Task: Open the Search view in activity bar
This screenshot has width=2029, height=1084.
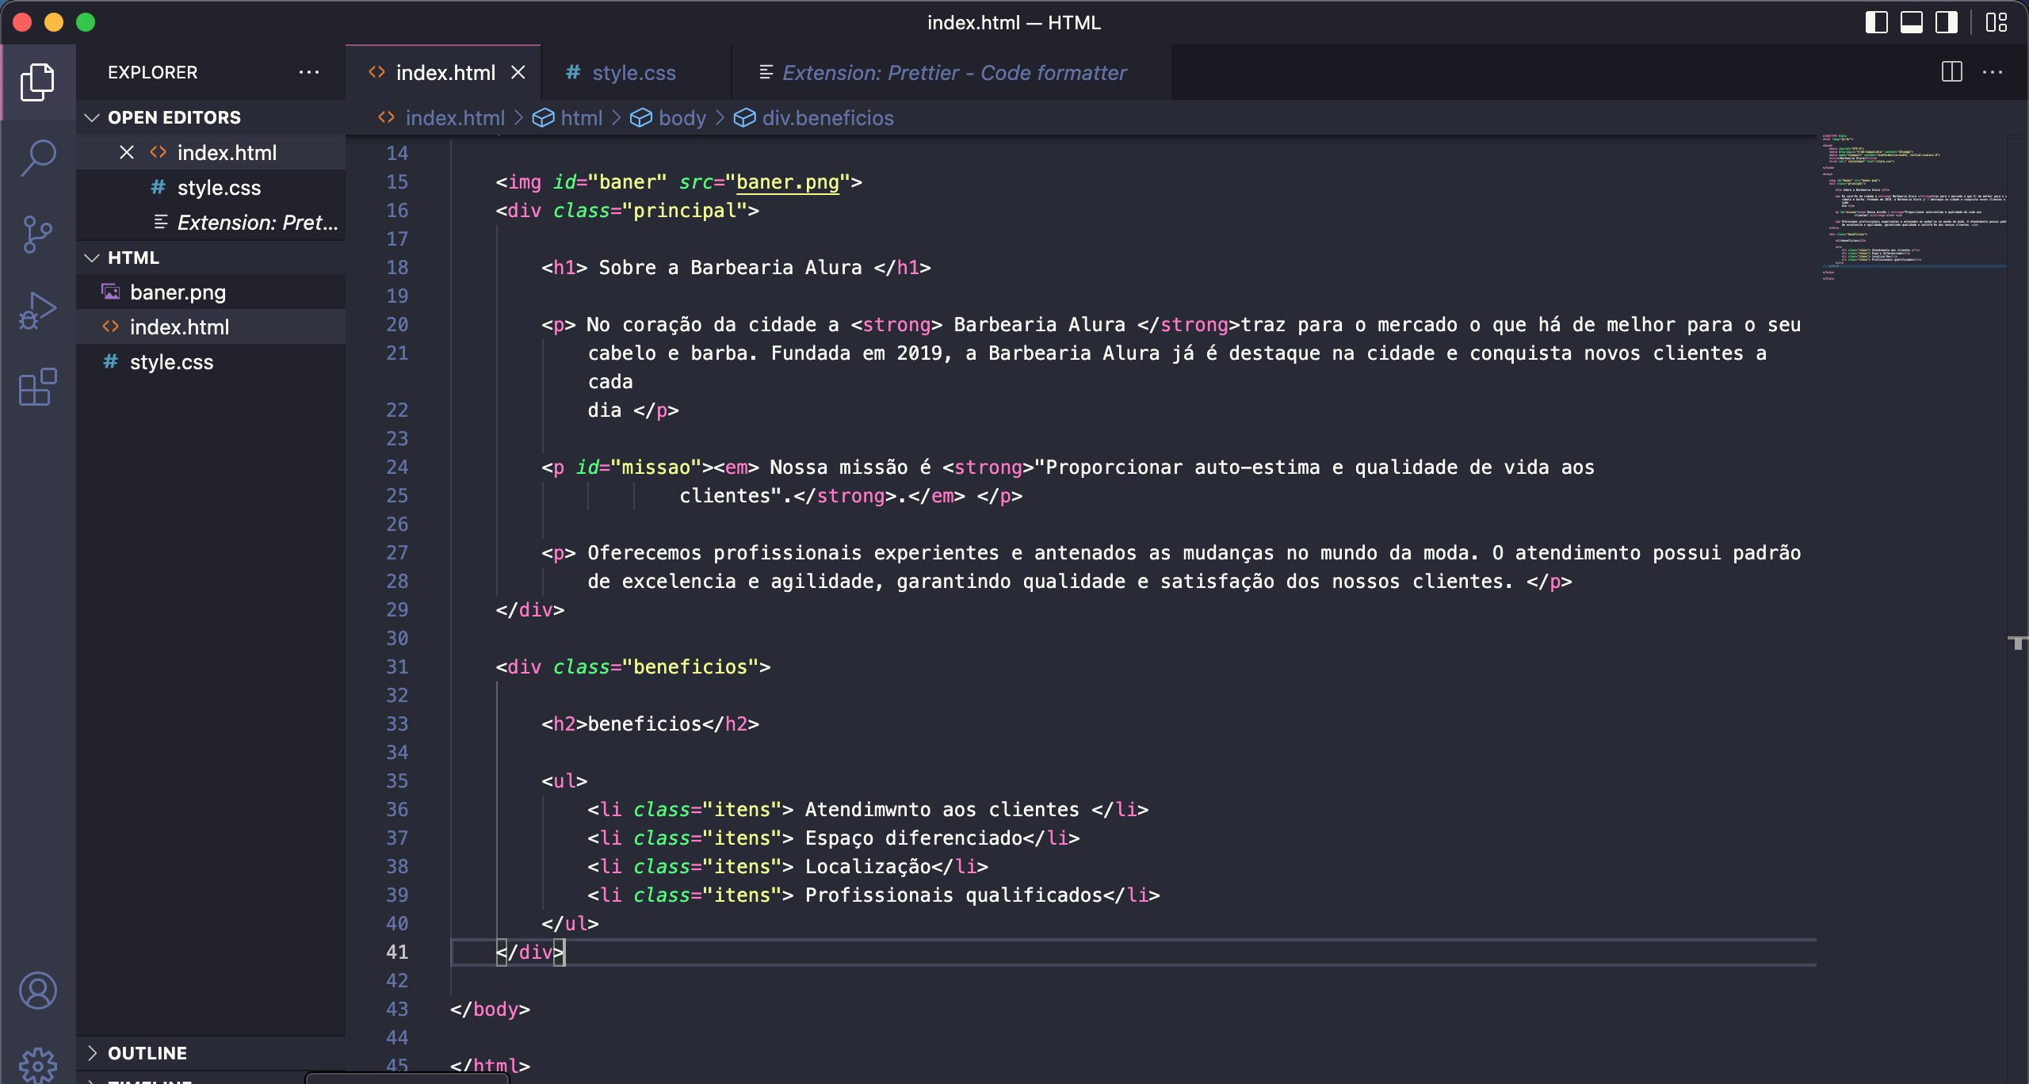Action: [37, 158]
